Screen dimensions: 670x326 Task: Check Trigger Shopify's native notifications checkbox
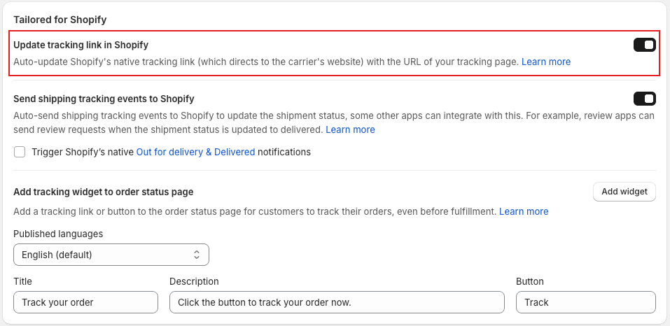[x=20, y=152]
